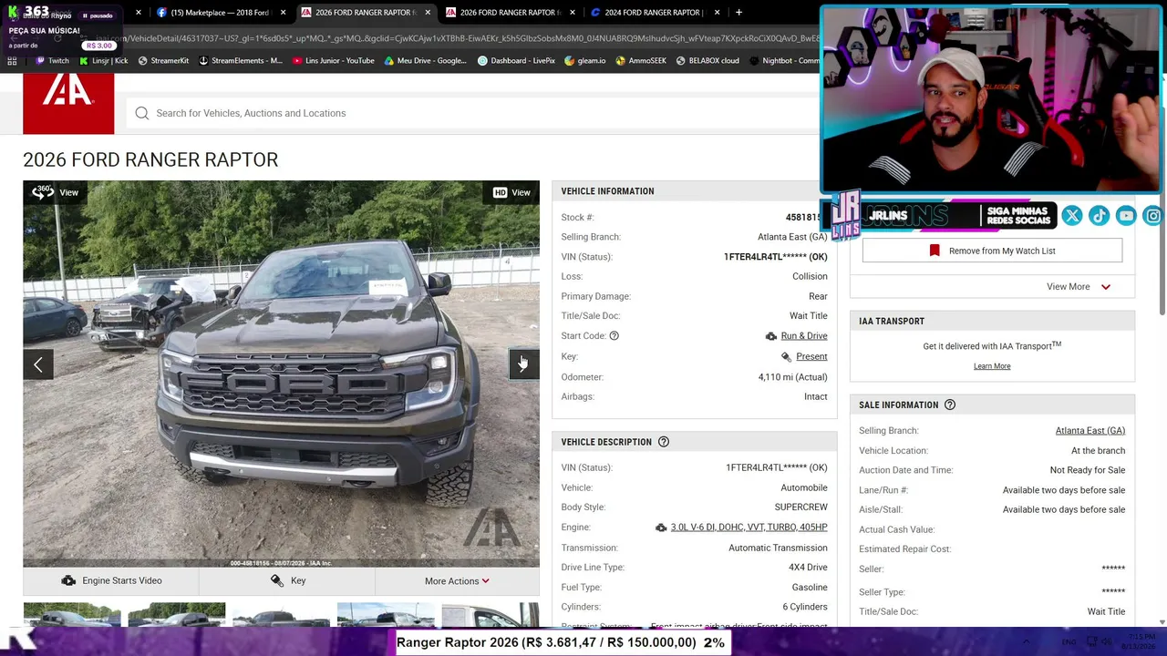Click the Sale Information help icon

click(950, 405)
